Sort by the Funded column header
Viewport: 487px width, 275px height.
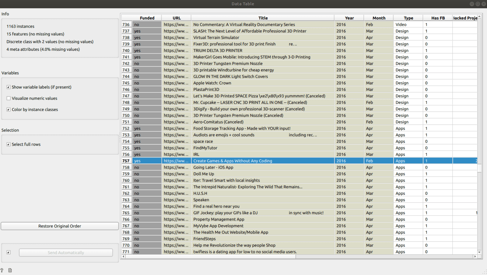pos(147,18)
